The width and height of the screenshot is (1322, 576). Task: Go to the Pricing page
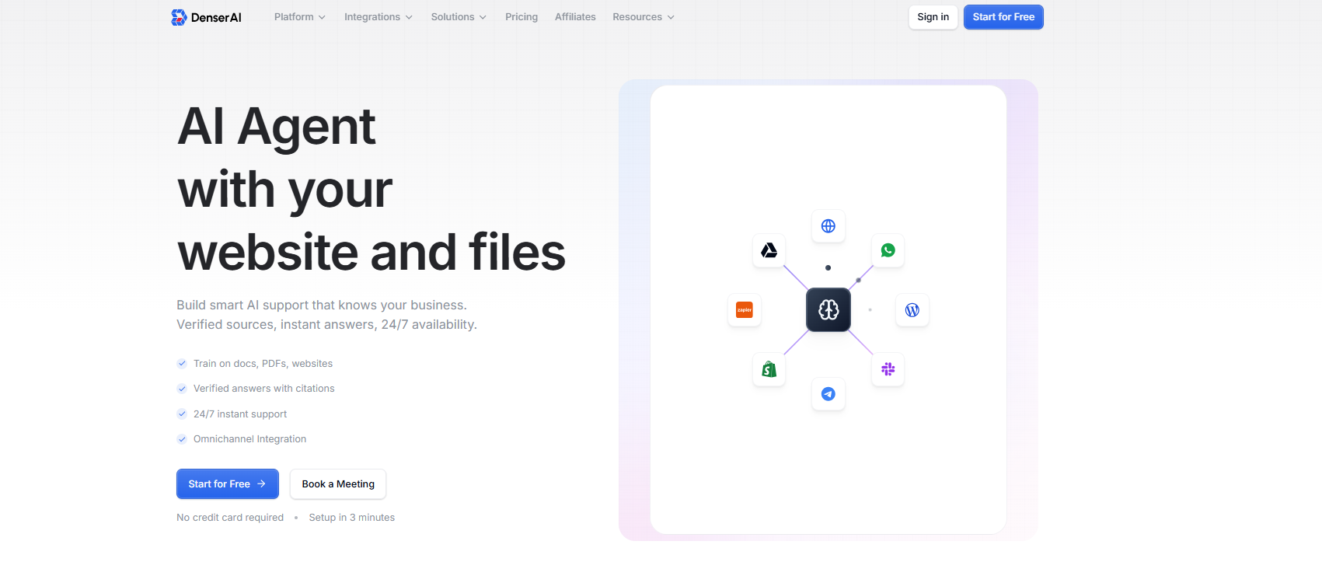[x=521, y=17]
